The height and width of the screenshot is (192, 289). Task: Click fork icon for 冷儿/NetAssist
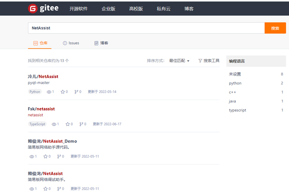click(x=76, y=92)
